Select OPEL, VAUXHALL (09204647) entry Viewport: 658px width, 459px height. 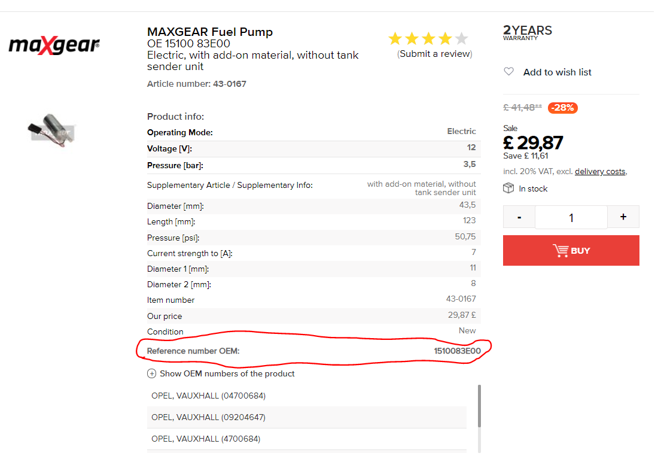pyautogui.click(x=209, y=417)
